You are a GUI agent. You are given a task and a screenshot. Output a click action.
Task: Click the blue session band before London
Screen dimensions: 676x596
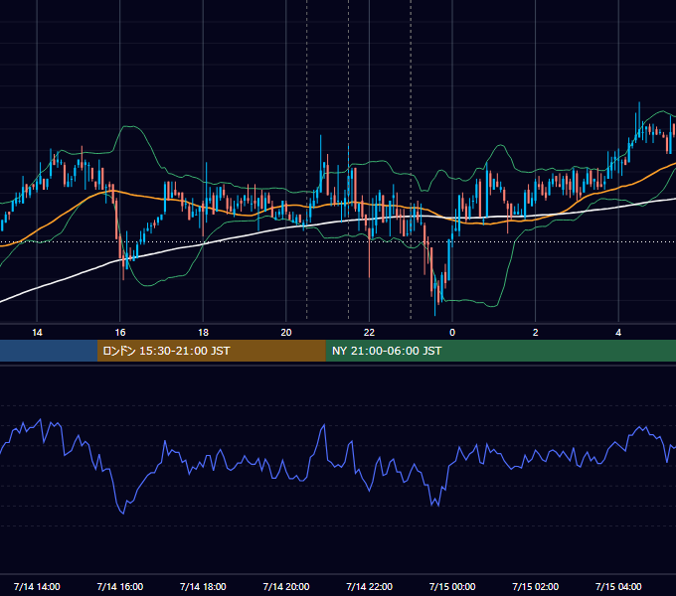tap(49, 351)
